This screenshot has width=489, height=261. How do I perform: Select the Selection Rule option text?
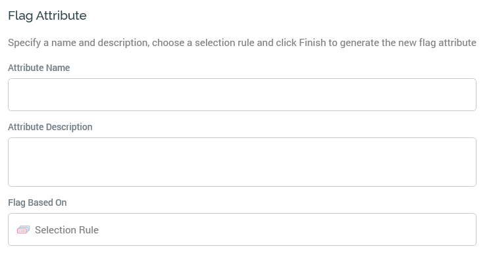(x=66, y=230)
